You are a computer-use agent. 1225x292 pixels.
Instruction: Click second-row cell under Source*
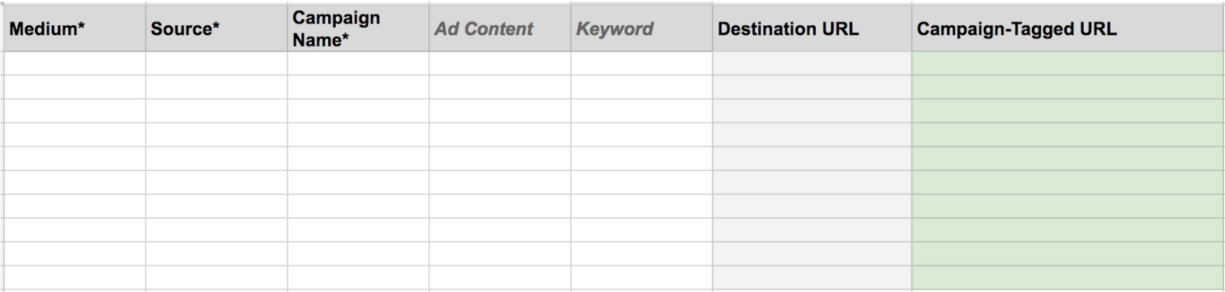click(x=216, y=87)
